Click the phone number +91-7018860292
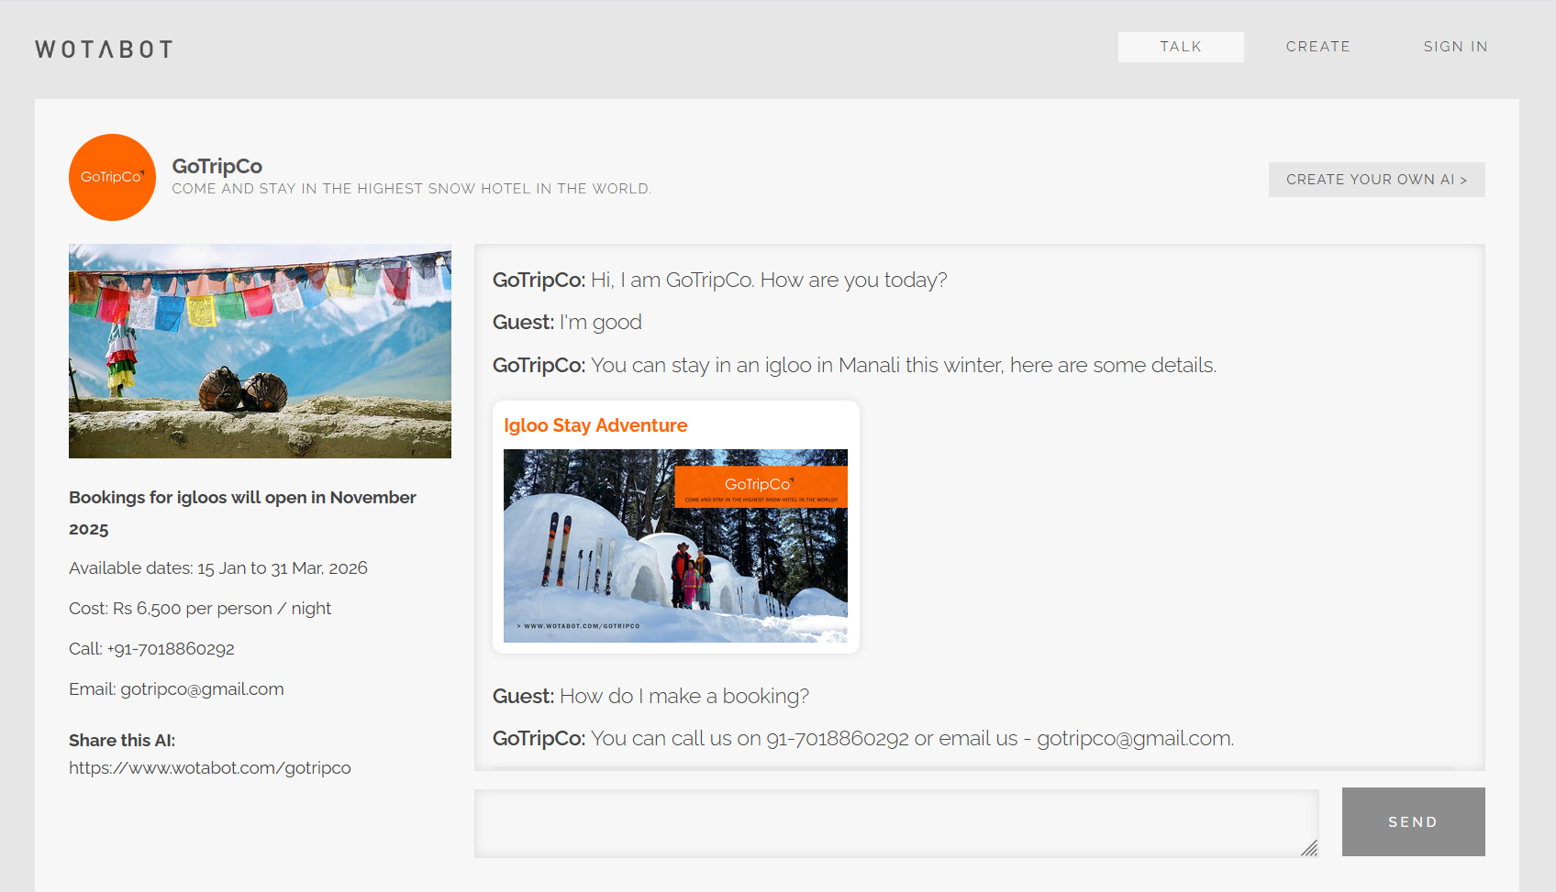Screen dimensions: 1556x892 point(171,649)
